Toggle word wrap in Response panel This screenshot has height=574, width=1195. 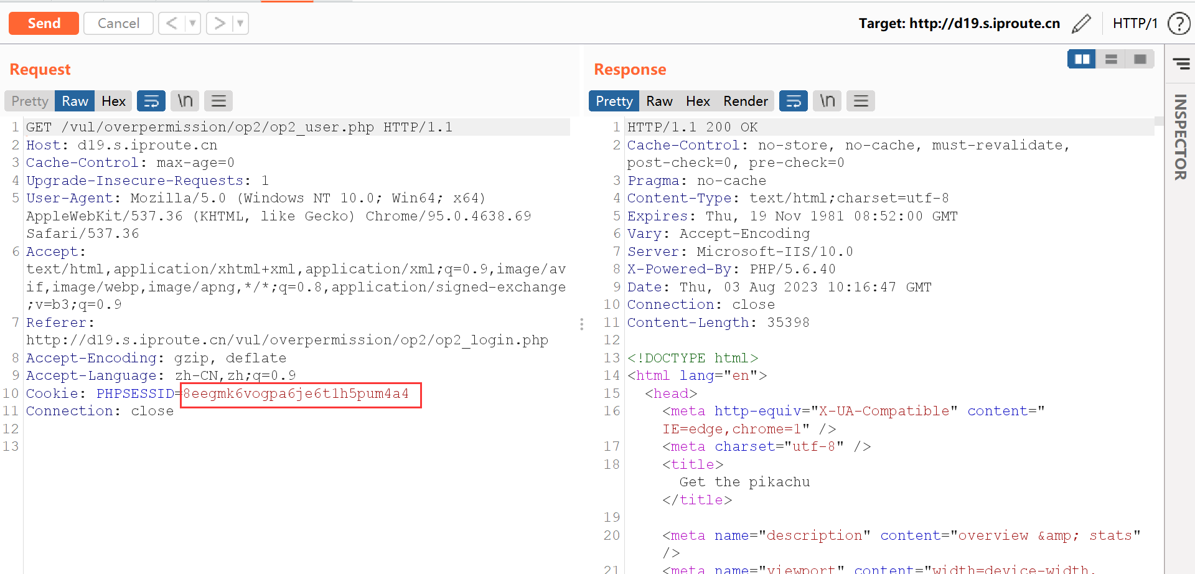(x=794, y=101)
